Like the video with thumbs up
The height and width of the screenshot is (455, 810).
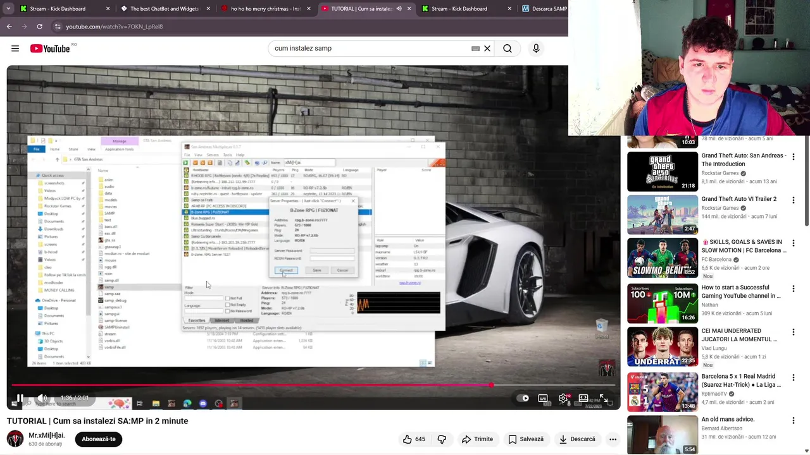414,439
